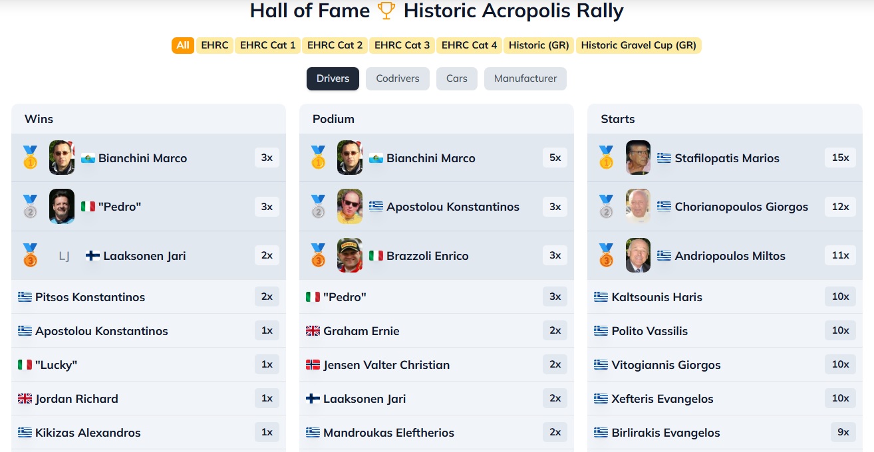Click the "Pedro" driver photo in the Wins column
This screenshot has width=874, height=452.
point(62,207)
